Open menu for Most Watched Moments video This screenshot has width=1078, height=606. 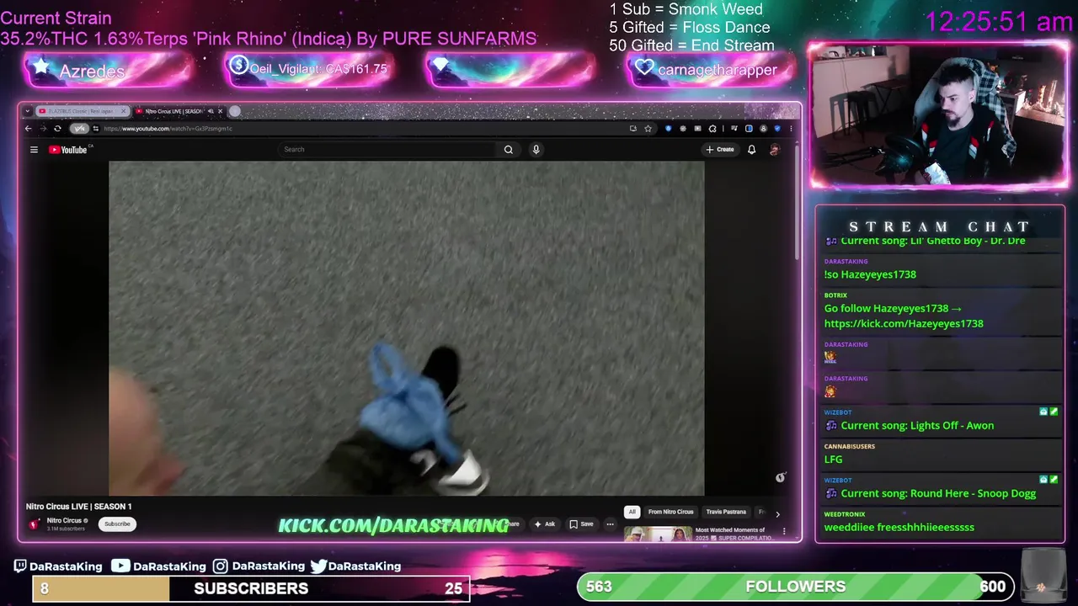click(x=784, y=531)
